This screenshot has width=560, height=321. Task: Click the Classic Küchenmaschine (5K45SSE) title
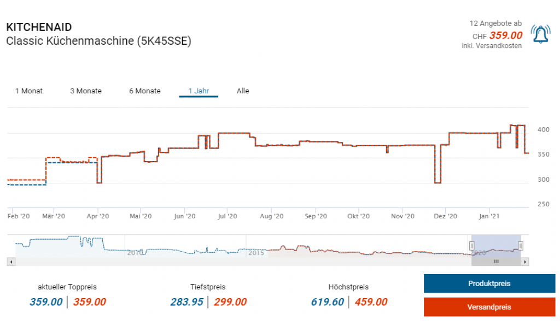[x=99, y=41]
